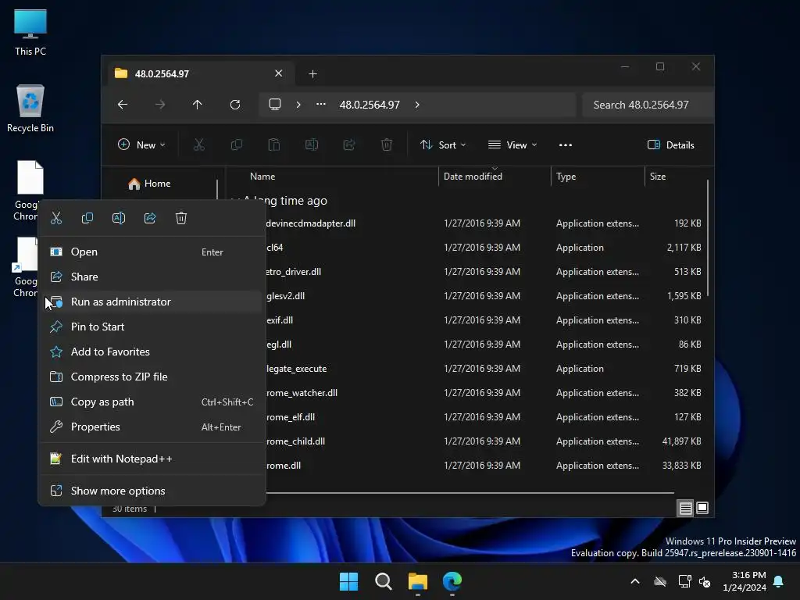Select Share entry in context menu
Image resolution: width=800 pixels, height=600 pixels.
[x=152, y=277]
